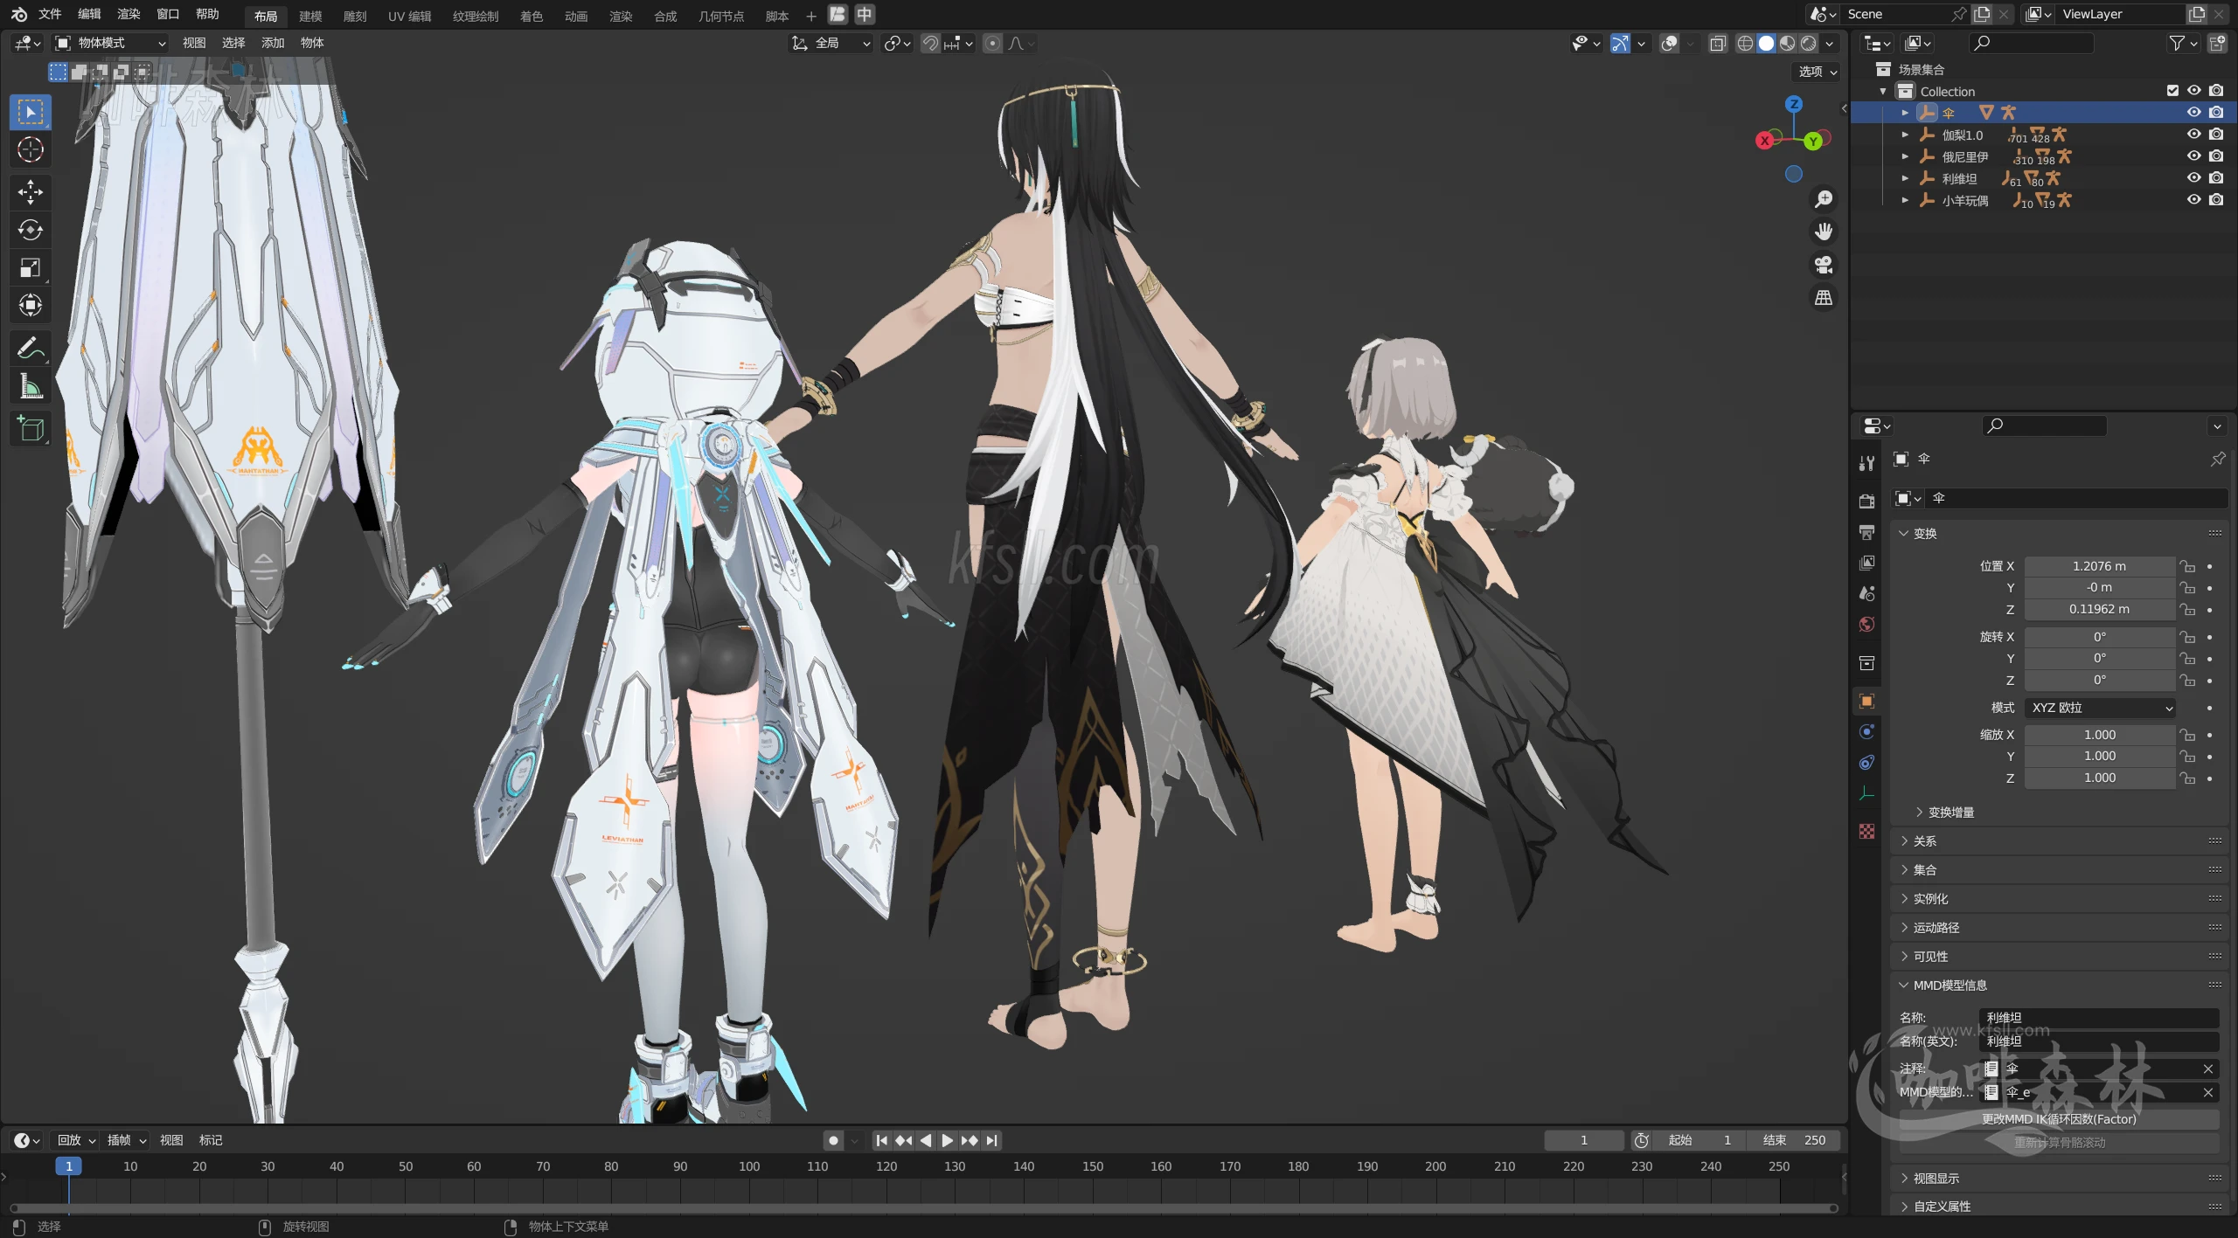2238x1238 pixels.
Task: Click MMD 名称 field 利维坦
Action: click(x=2099, y=1017)
